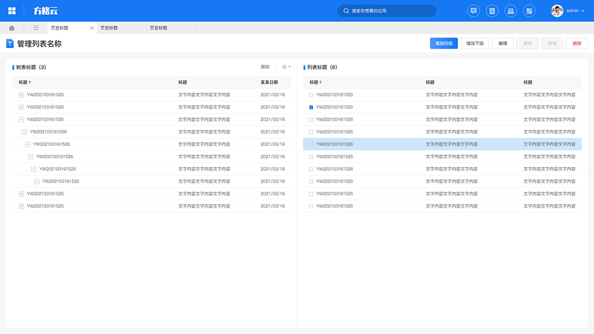Expand the admin account dropdown arrow
The image size is (594, 334).
583,11
